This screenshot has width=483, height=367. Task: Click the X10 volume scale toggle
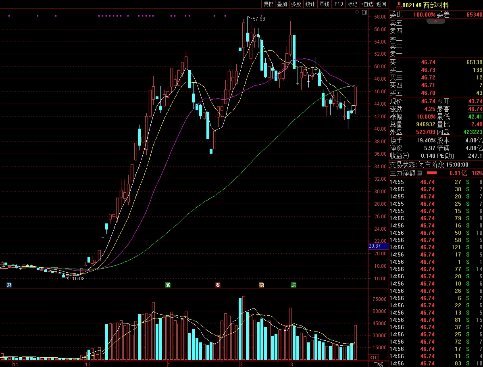pyautogui.click(x=374, y=357)
